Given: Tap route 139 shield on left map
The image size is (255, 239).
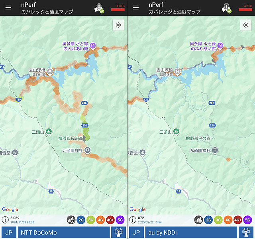Looking at the screenshot, I should 18,100.
